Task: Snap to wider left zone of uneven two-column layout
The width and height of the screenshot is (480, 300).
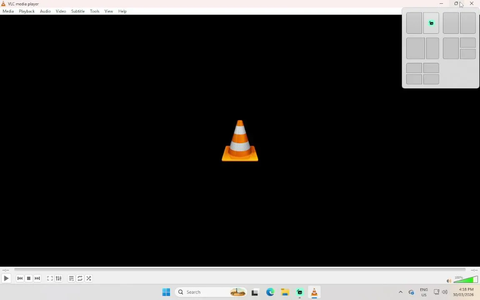Action: 416,48
